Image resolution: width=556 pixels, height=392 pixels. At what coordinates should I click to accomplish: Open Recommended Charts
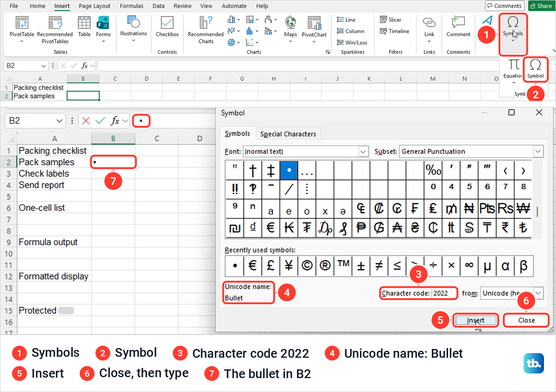pyautogui.click(x=206, y=30)
